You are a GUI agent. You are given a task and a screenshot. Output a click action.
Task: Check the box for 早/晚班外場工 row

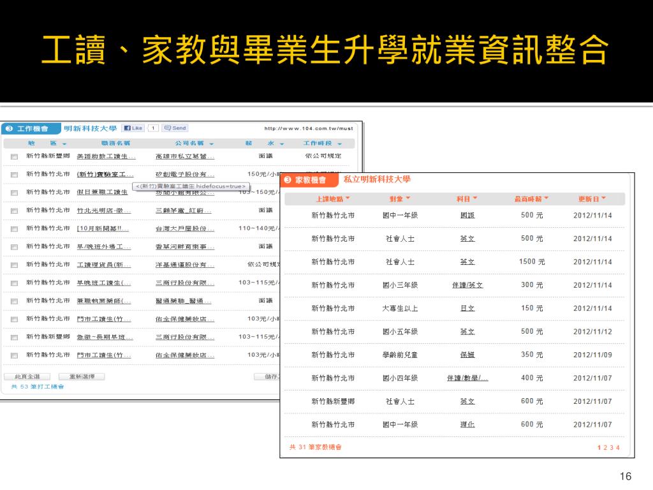point(14,247)
